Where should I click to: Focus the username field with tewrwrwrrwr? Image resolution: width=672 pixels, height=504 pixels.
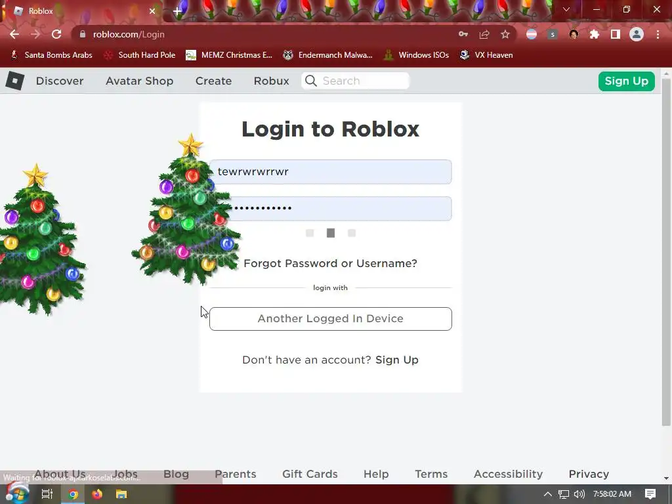pos(331,172)
